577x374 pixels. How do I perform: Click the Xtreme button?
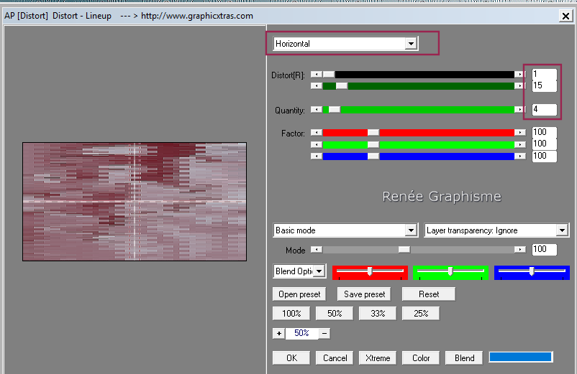click(378, 358)
